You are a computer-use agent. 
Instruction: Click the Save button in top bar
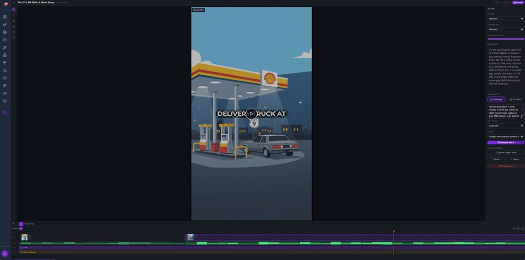[506, 2]
